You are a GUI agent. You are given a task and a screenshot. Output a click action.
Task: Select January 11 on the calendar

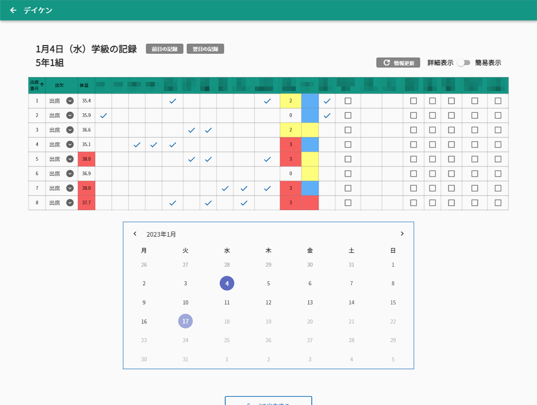[227, 302]
